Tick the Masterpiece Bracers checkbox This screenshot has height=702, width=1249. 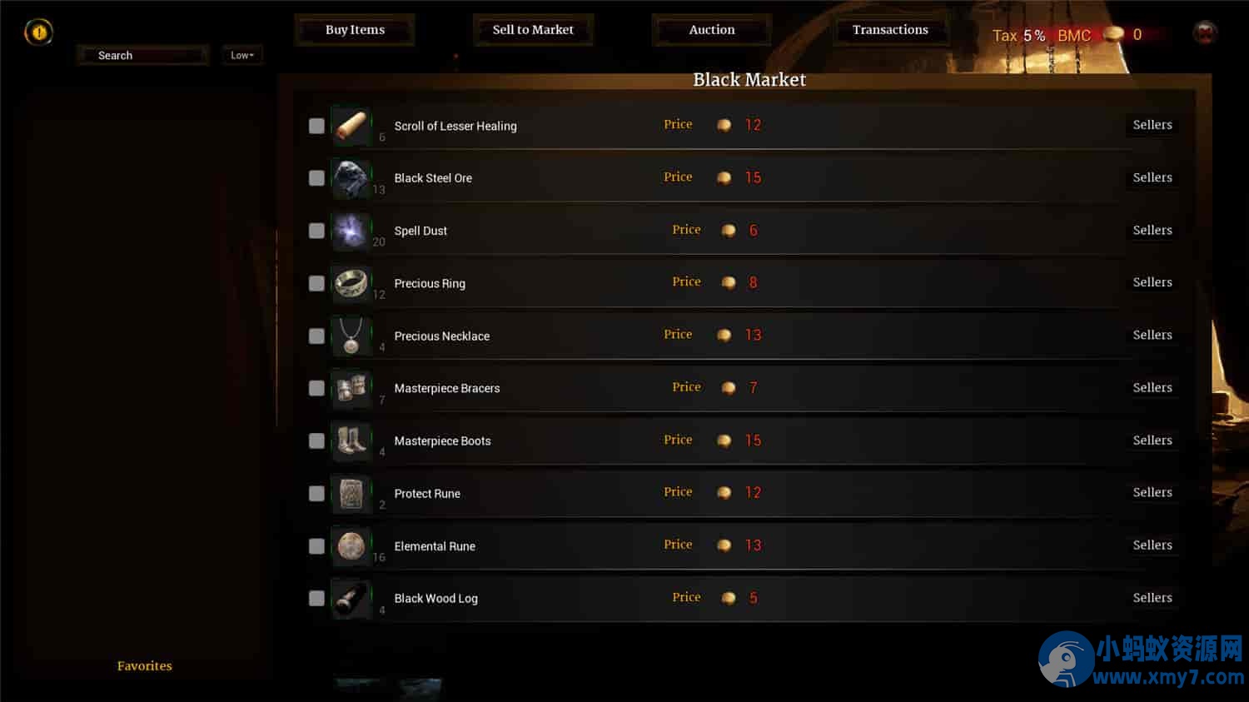coord(316,388)
